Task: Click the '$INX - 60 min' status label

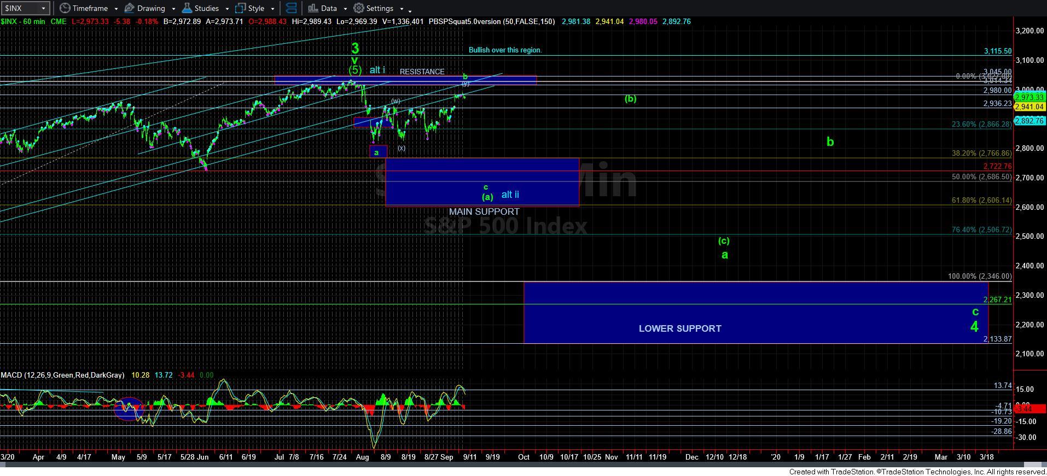Action: [x=23, y=22]
